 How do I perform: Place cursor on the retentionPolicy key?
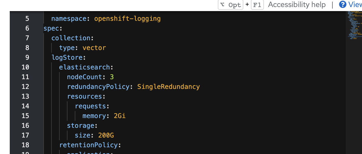[88, 145]
